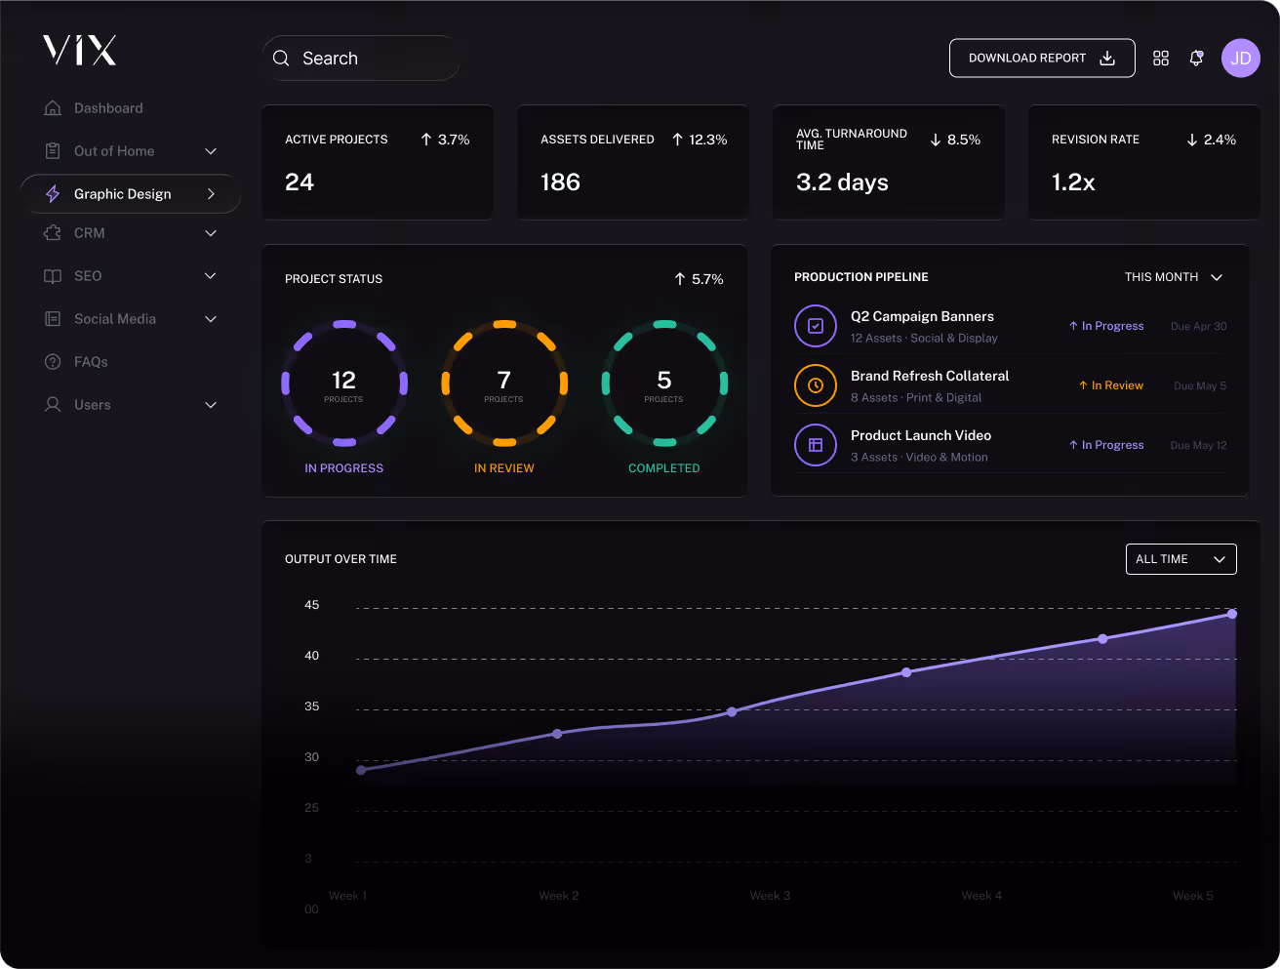Open the Product Launch Video project
Screen dimensions: 1280x969
[921, 435]
